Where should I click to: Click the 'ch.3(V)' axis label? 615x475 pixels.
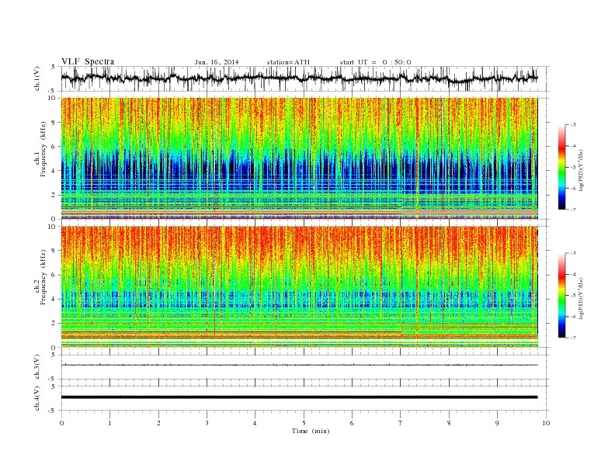pyautogui.click(x=37, y=367)
